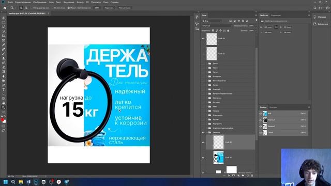
Task: Select the Lasso tool
Action: pyautogui.click(x=4, y=27)
